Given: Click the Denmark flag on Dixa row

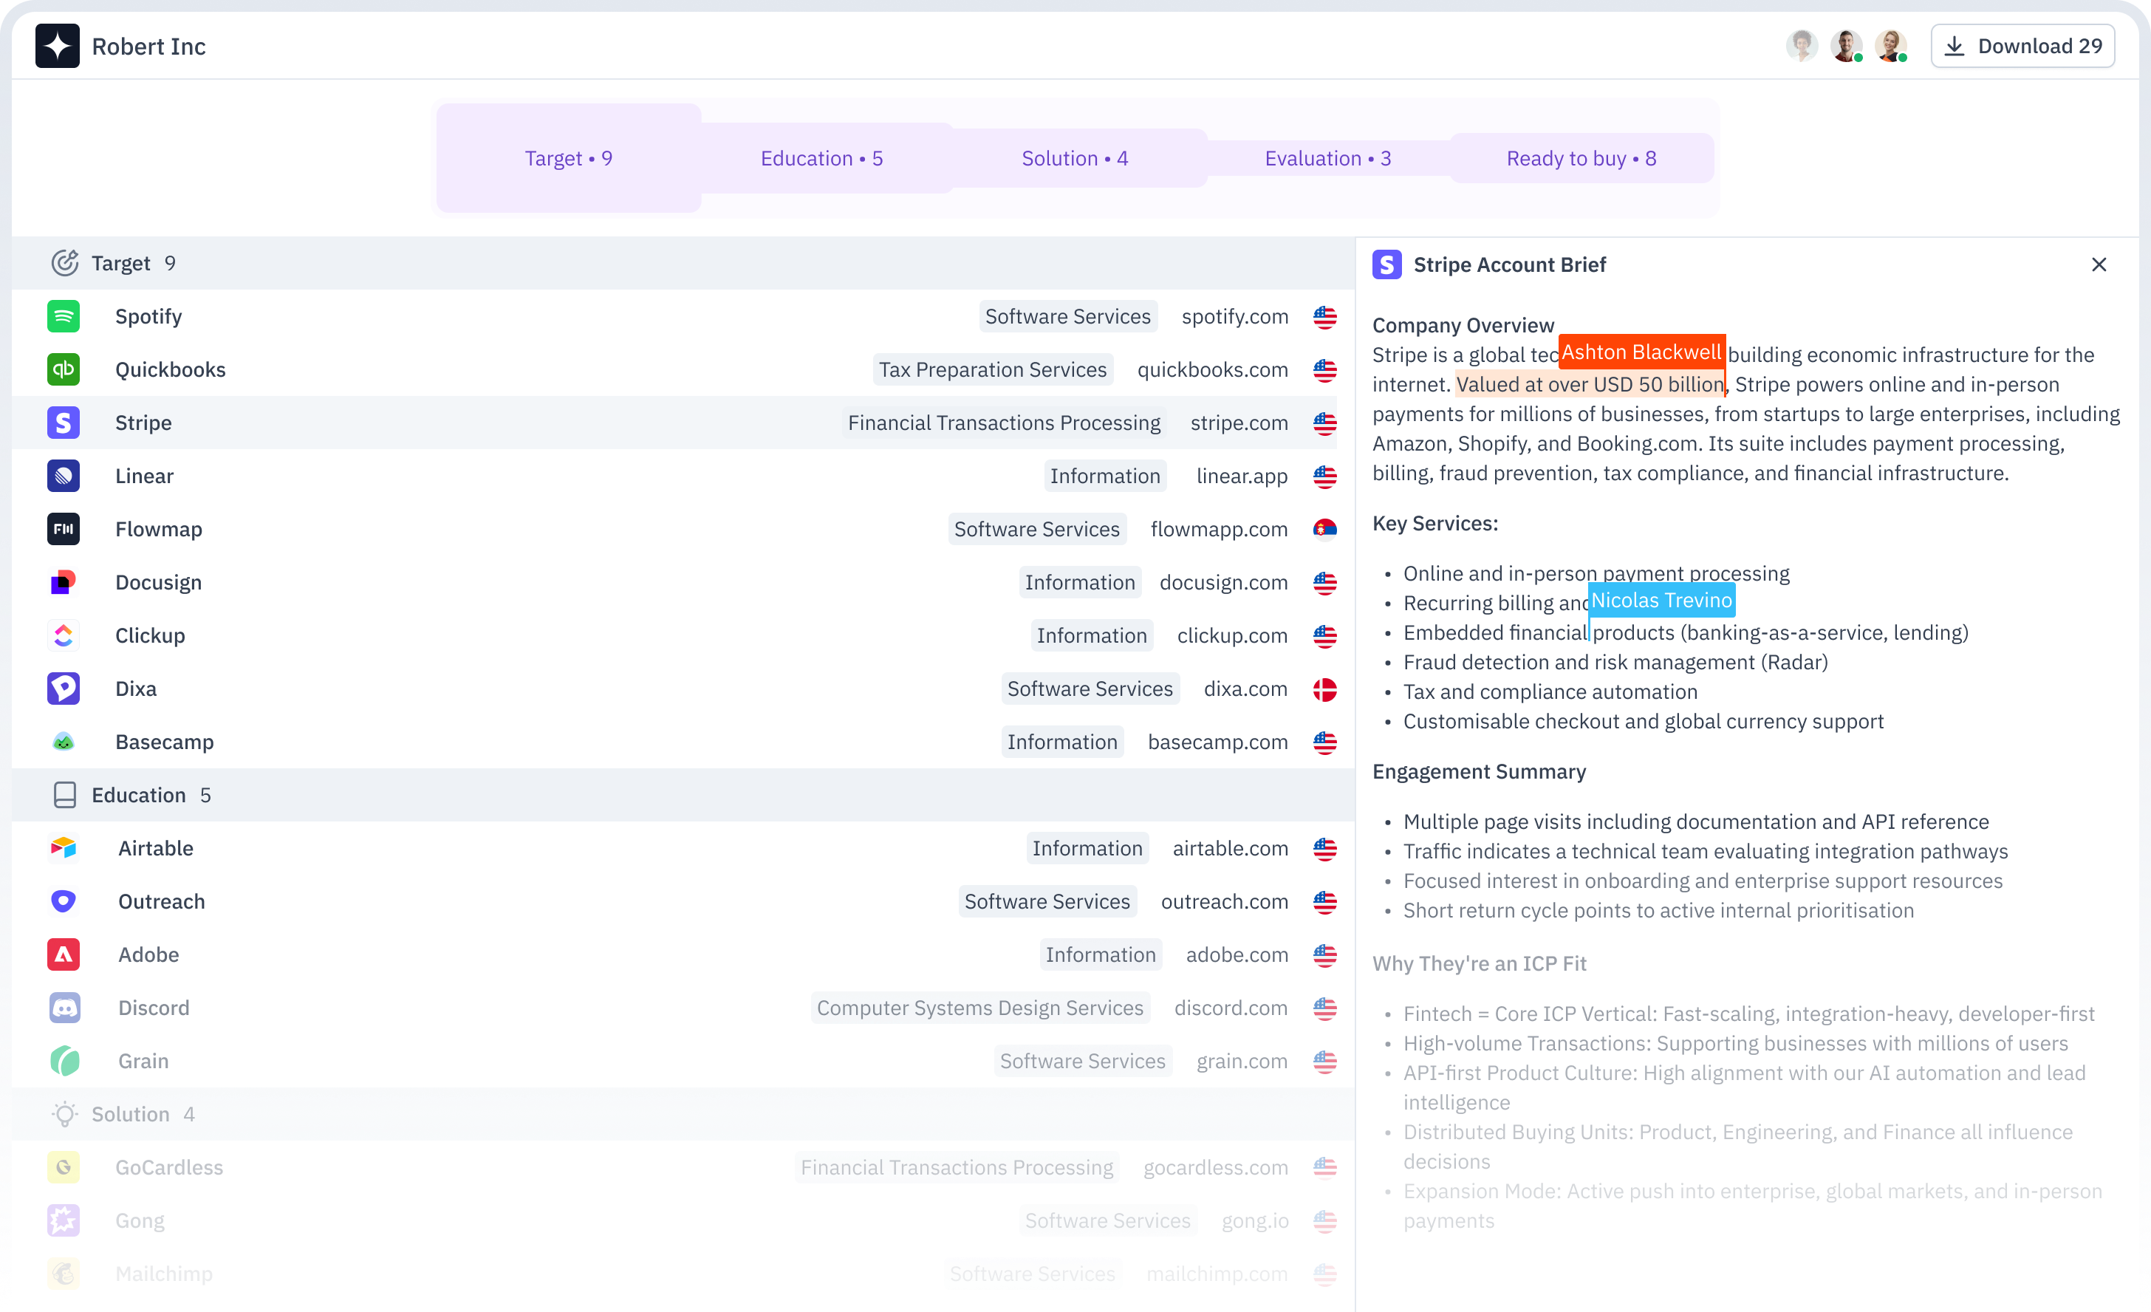Looking at the screenshot, I should (1324, 689).
